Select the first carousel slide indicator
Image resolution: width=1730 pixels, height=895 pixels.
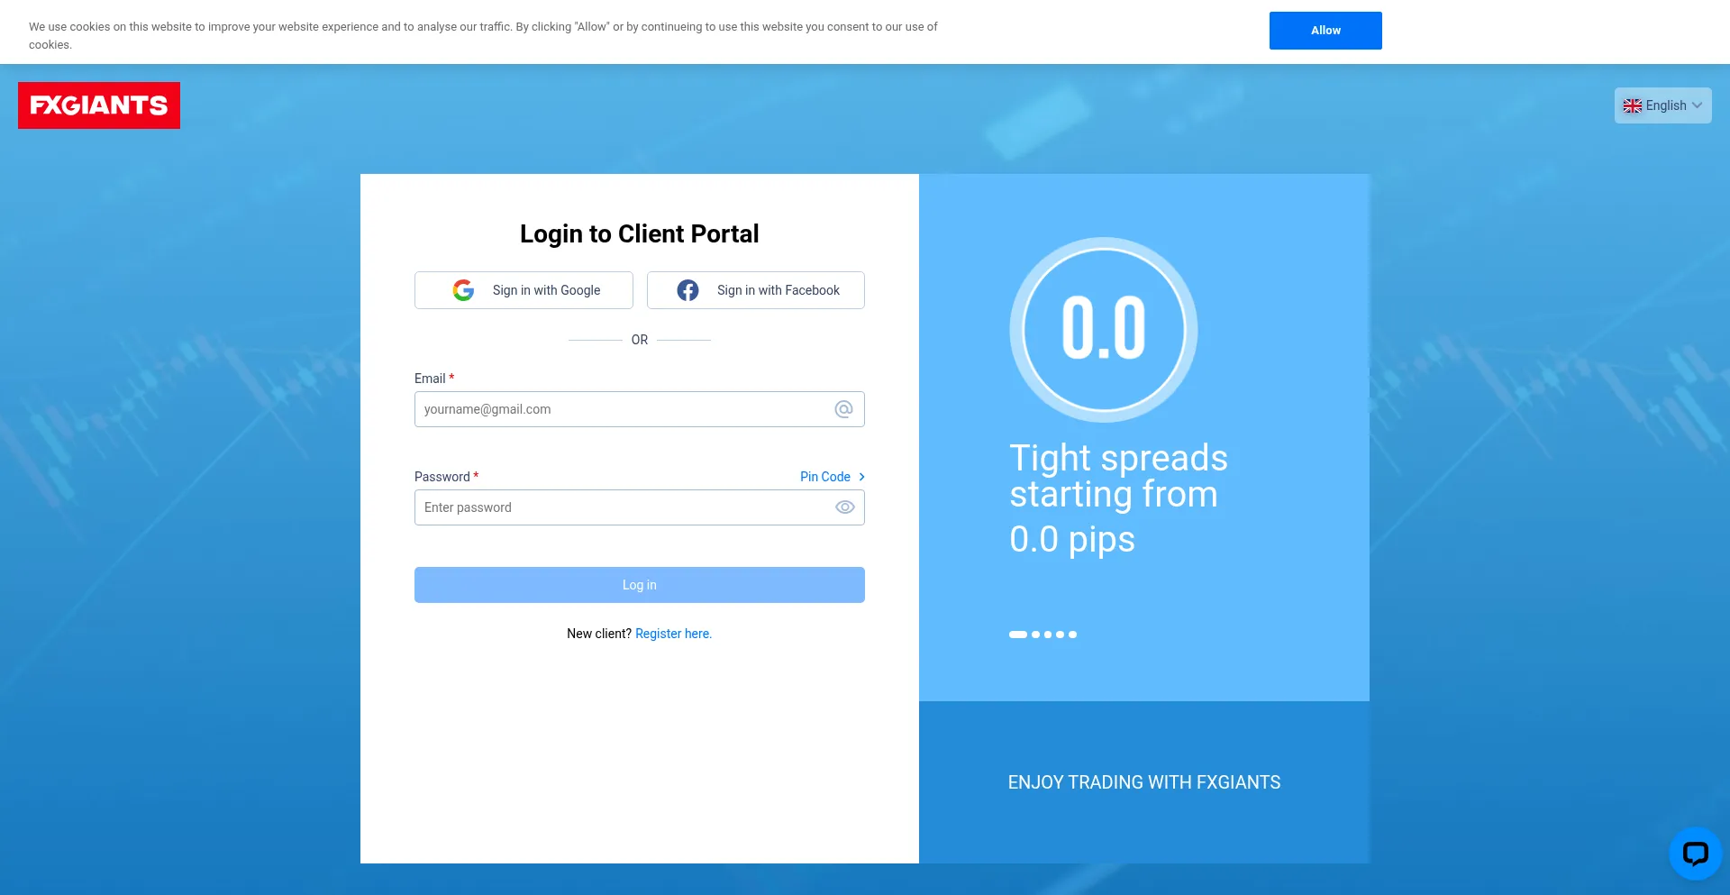click(x=1018, y=635)
